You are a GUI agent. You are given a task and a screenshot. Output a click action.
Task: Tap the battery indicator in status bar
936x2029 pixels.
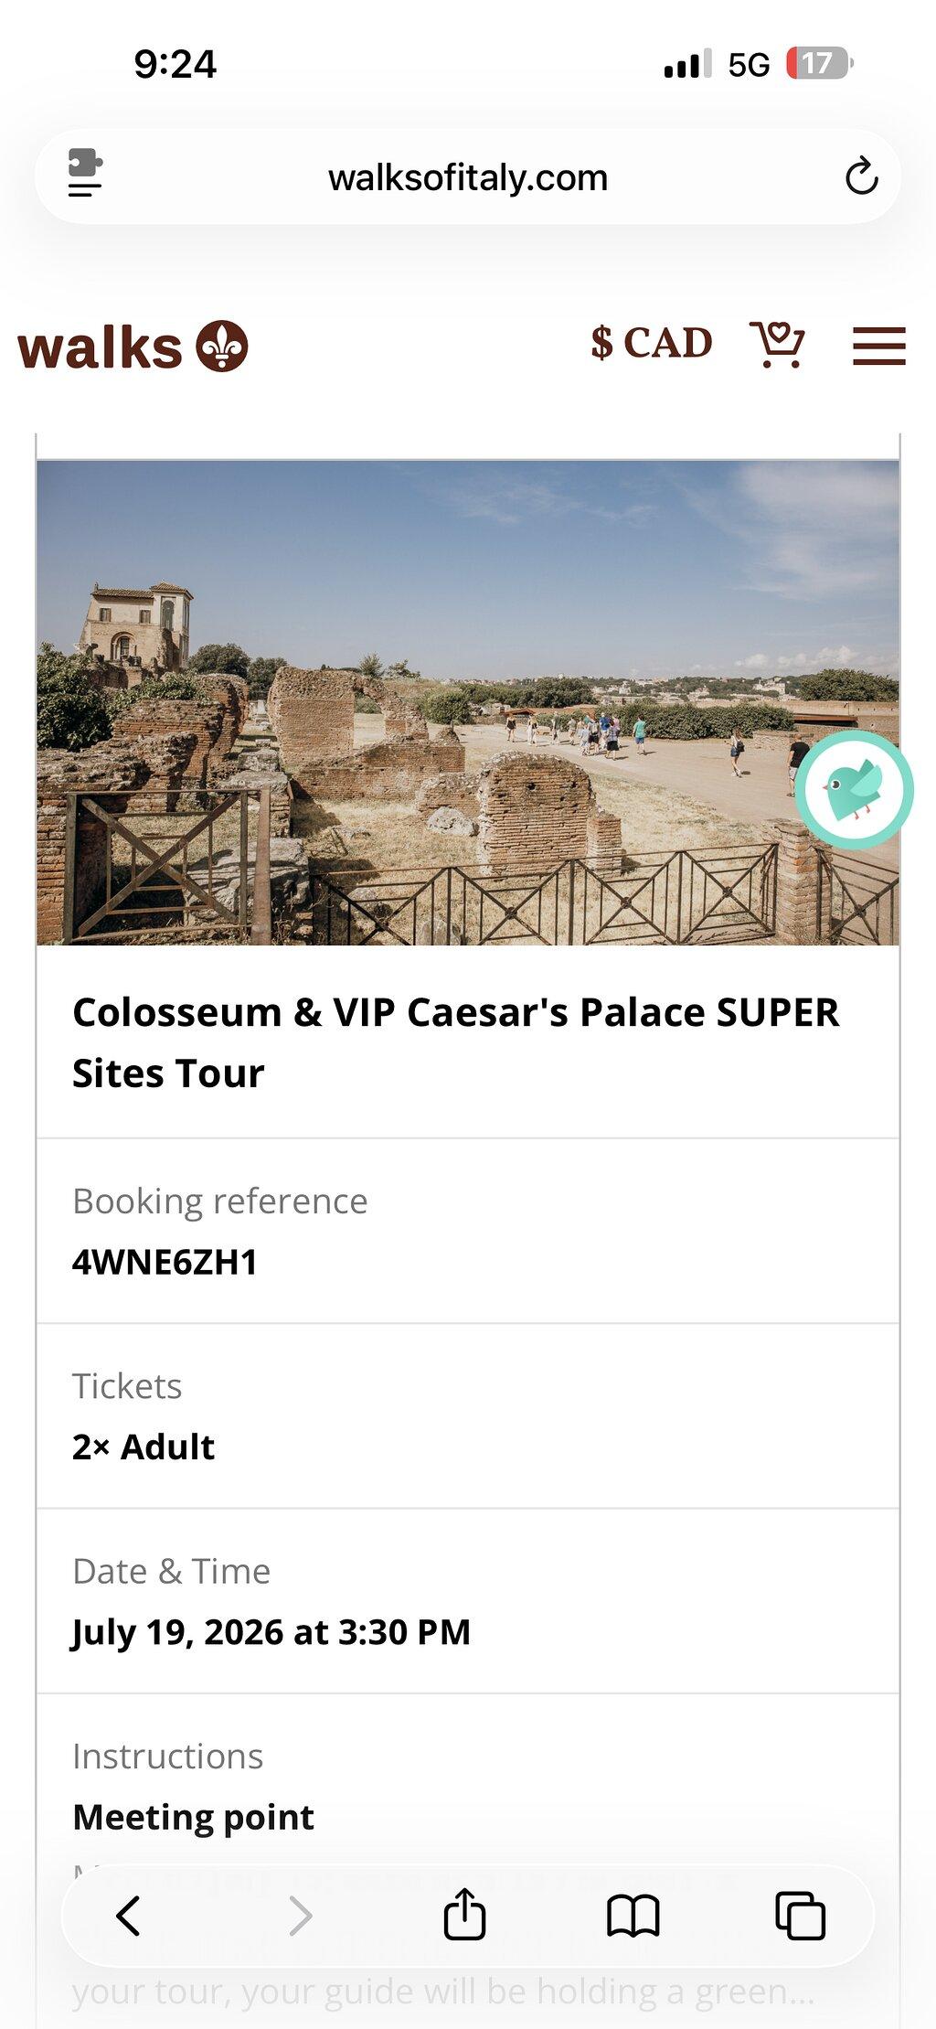[819, 64]
